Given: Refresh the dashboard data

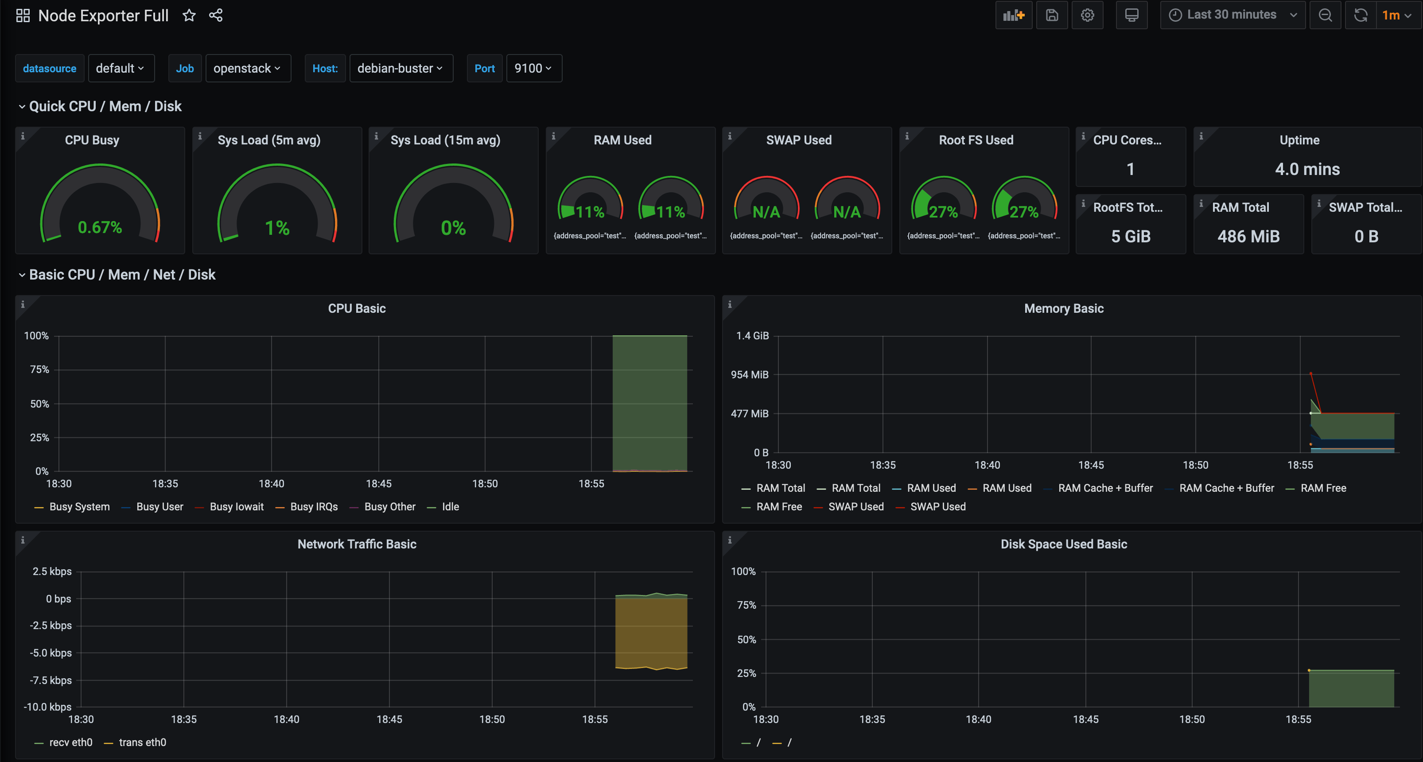Looking at the screenshot, I should coord(1360,15).
